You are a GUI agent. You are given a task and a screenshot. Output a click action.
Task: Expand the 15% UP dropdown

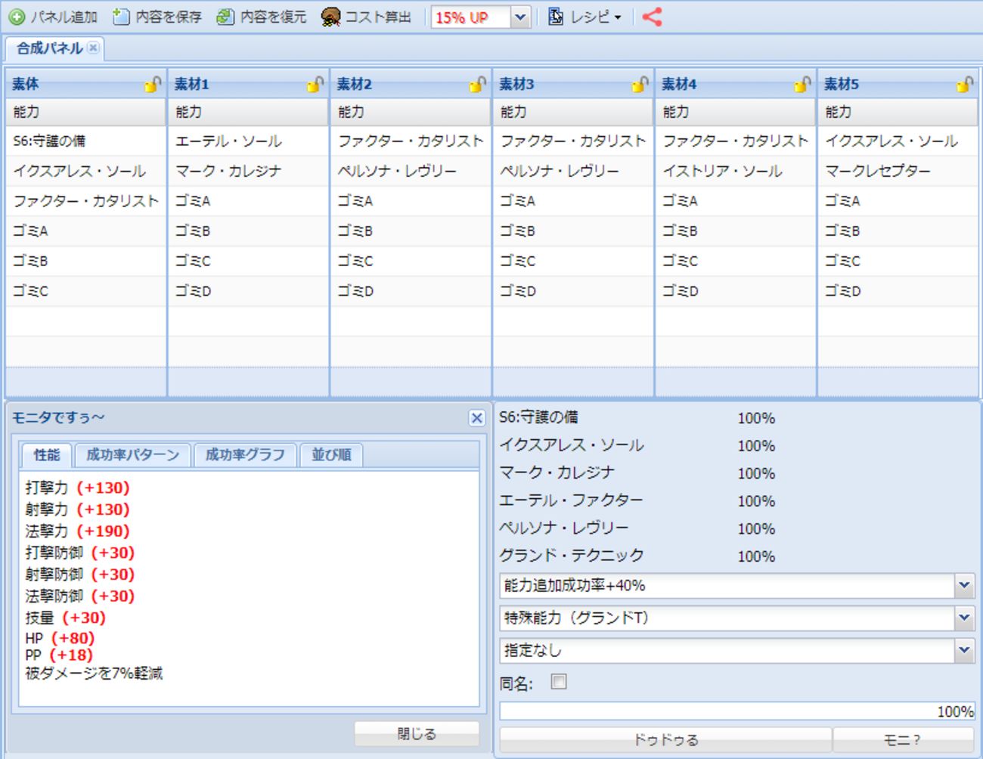pyautogui.click(x=519, y=17)
